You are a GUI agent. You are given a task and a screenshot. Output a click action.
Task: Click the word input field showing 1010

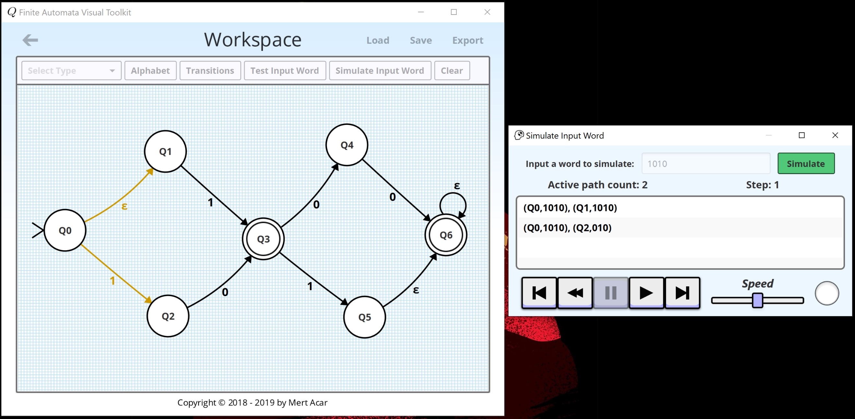click(x=705, y=163)
